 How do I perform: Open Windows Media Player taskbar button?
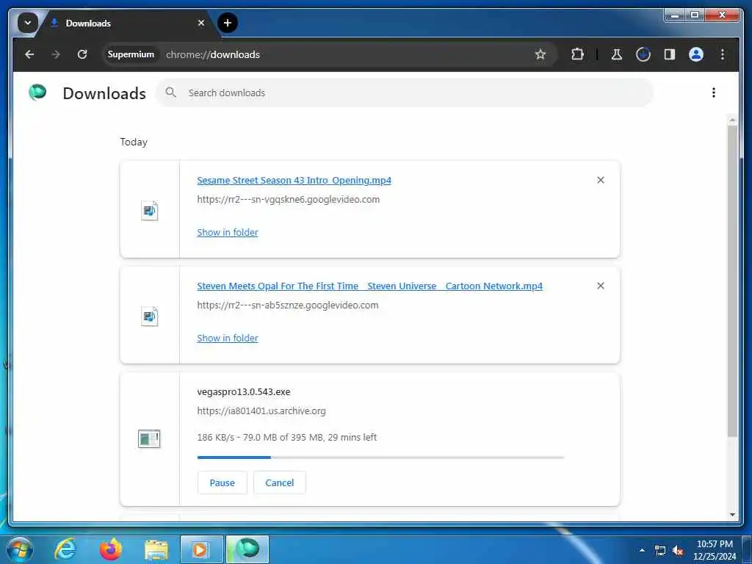click(x=201, y=549)
